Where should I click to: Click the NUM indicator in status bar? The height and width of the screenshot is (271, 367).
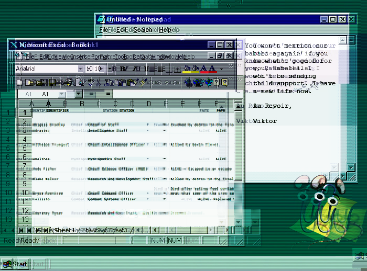tap(175, 241)
